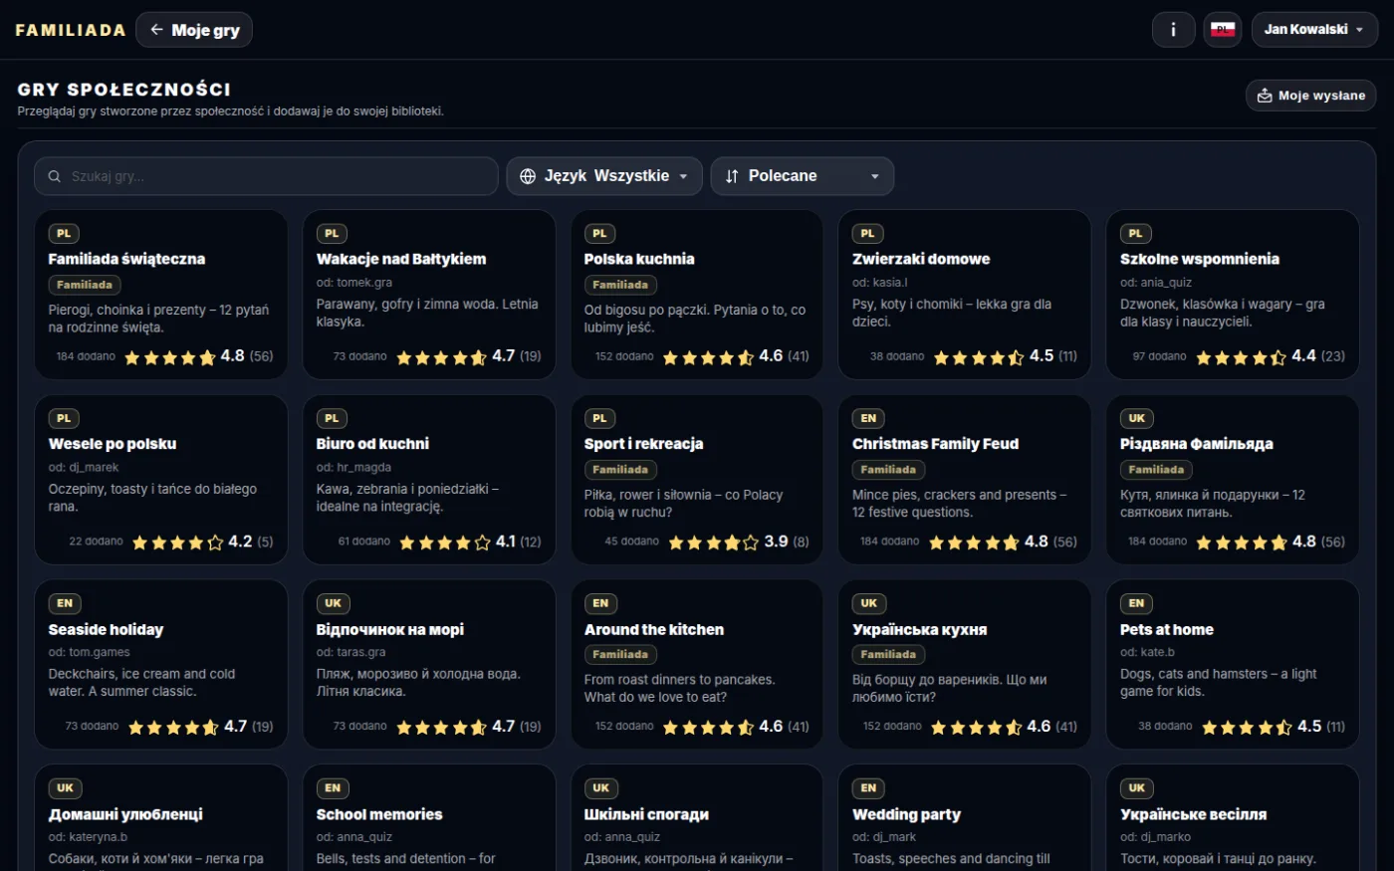Click 38 dodano on Pets at home card
Screen dimensions: 1394x871
click(x=1165, y=727)
